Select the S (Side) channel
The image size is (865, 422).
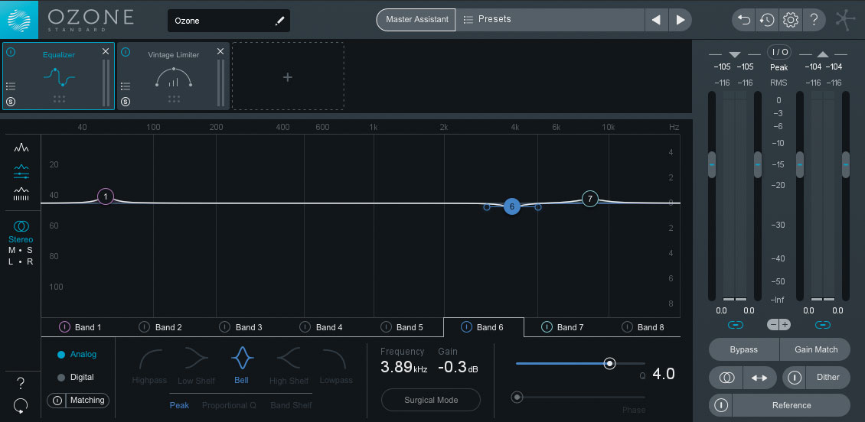(30, 250)
